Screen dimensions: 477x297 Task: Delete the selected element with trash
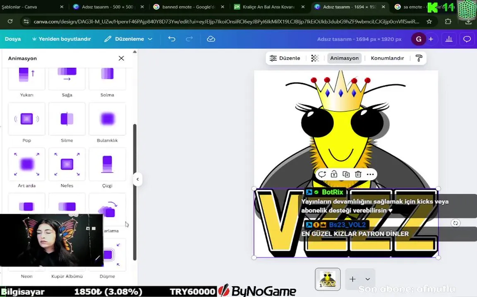358,174
